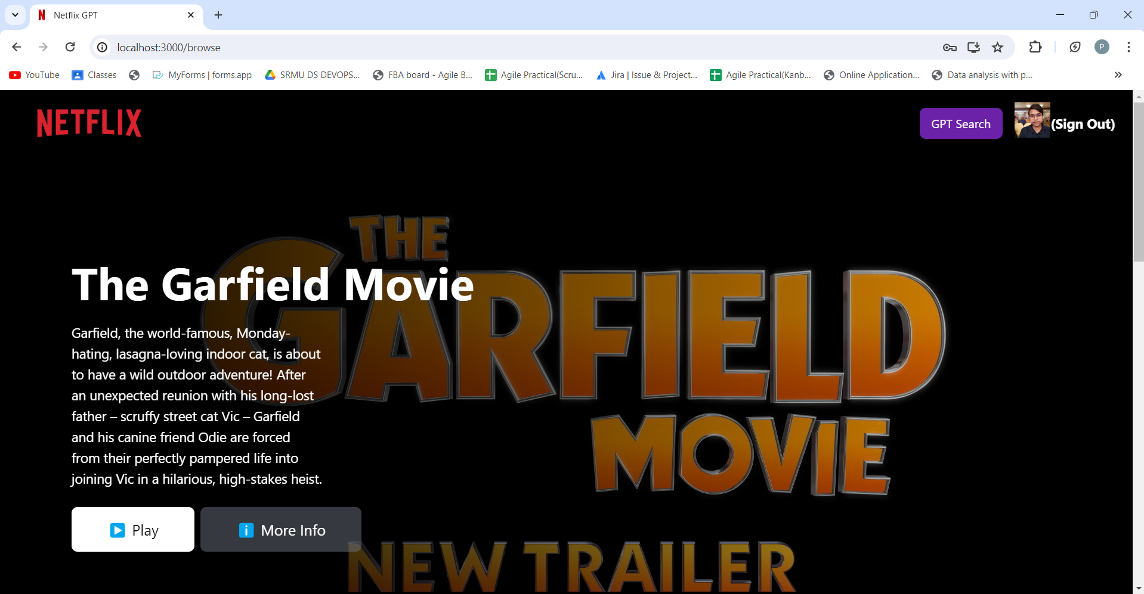This screenshot has width=1144, height=594.
Task: Click the Netflix logo
Action: coord(89,123)
